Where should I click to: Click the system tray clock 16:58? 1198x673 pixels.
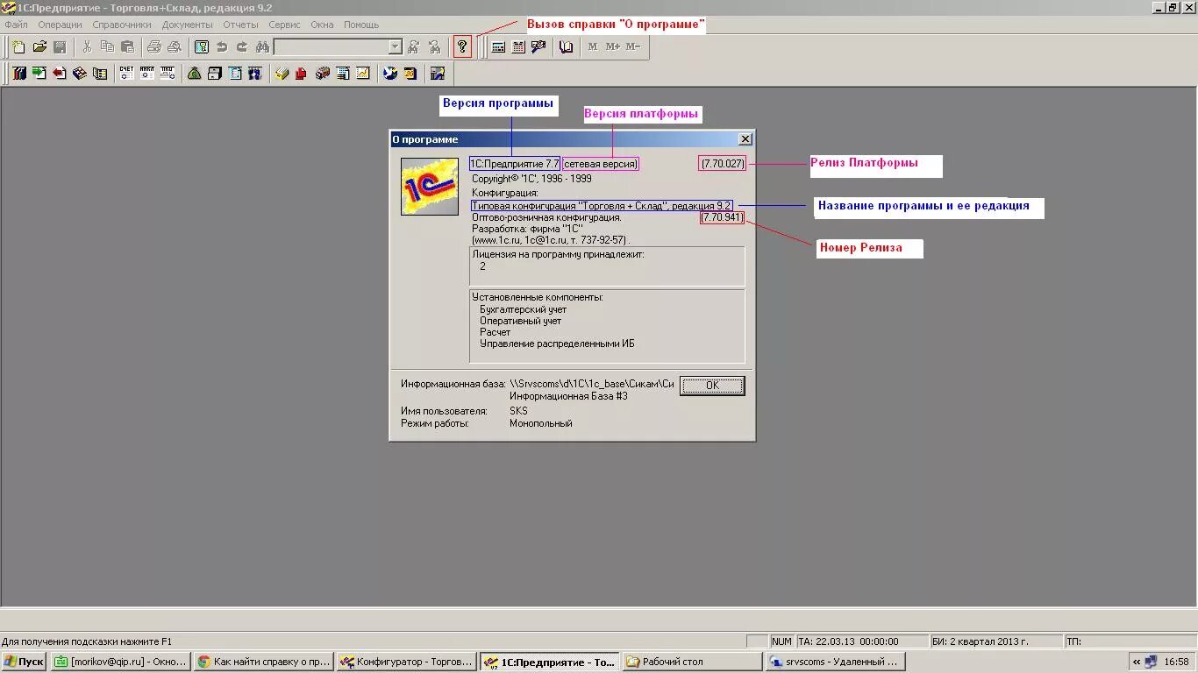[x=1176, y=662]
